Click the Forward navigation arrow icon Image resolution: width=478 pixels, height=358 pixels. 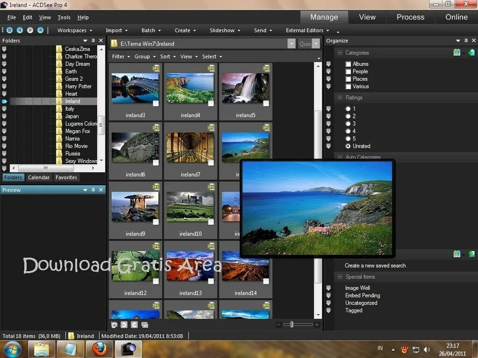(30, 30)
